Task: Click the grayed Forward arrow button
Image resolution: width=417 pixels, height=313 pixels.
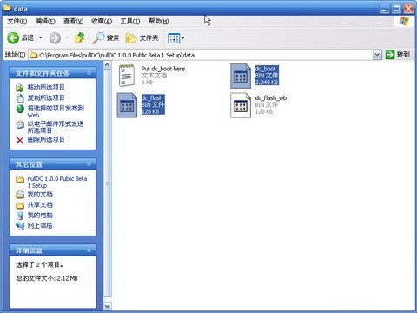Action: click(x=55, y=38)
